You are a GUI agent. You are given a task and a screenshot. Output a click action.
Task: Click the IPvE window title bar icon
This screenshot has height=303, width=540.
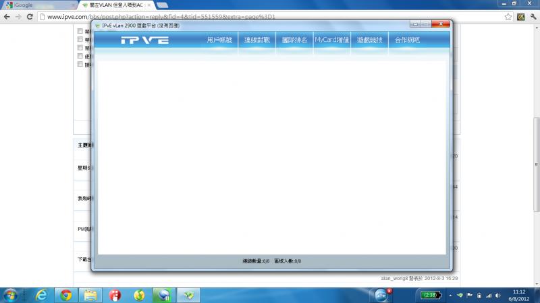pyautogui.click(x=97, y=26)
